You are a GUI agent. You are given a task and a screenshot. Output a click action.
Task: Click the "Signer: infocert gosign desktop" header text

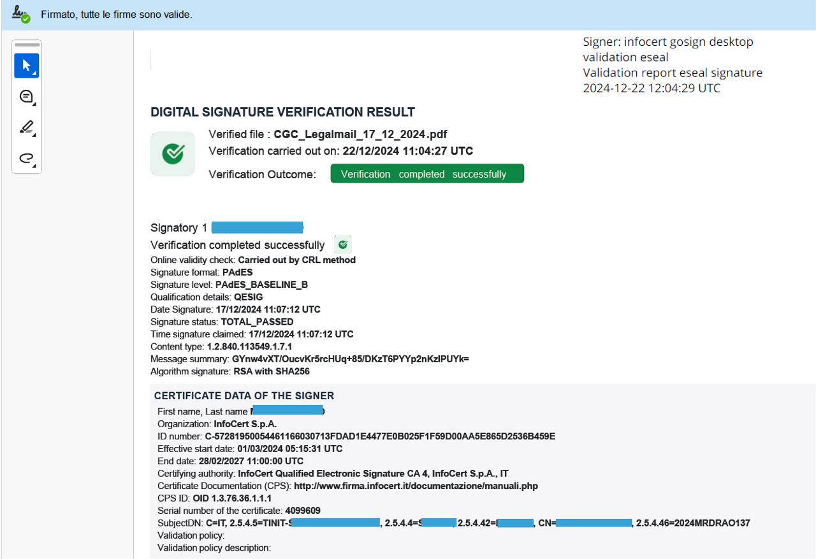(x=667, y=42)
